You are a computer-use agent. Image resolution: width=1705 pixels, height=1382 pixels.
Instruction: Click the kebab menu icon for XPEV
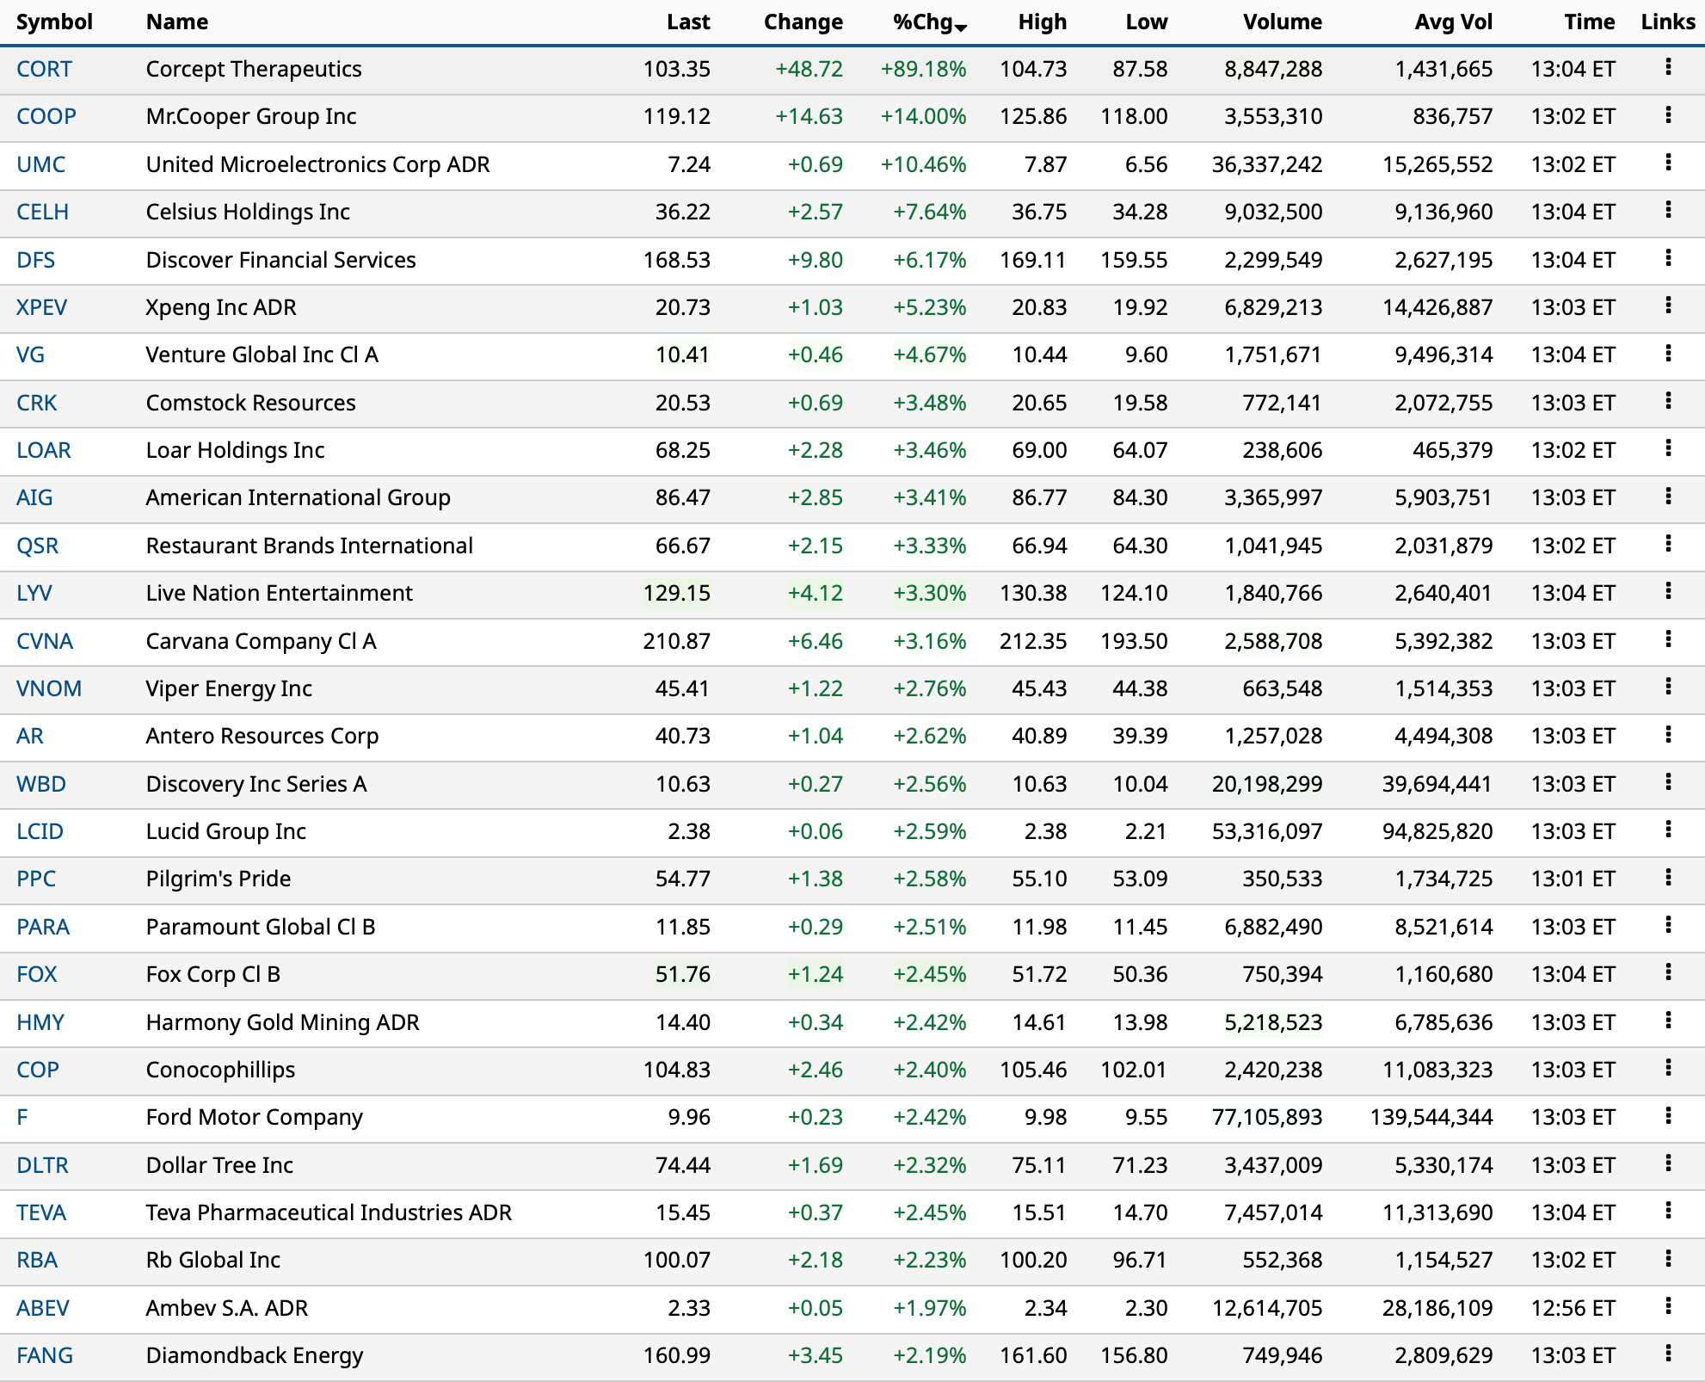click(x=1667, y=305)
